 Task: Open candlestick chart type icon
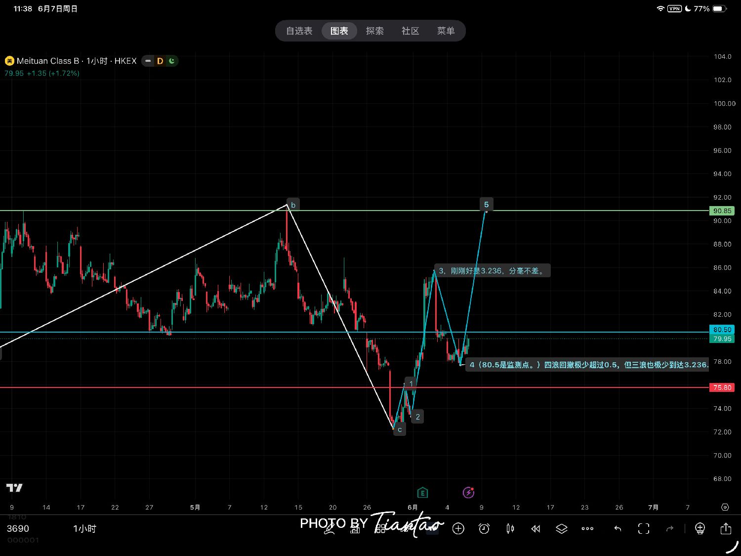510,529
